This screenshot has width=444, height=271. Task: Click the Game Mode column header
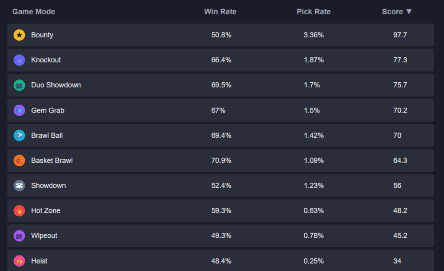pyautogui.click(x=34, y=12)
